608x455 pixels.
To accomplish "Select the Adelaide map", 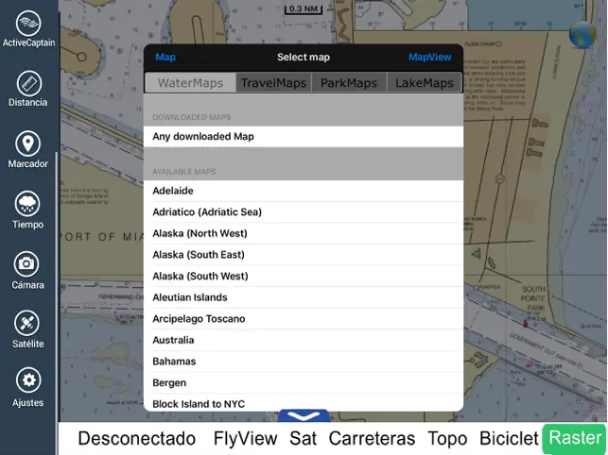I will point(304,191).
